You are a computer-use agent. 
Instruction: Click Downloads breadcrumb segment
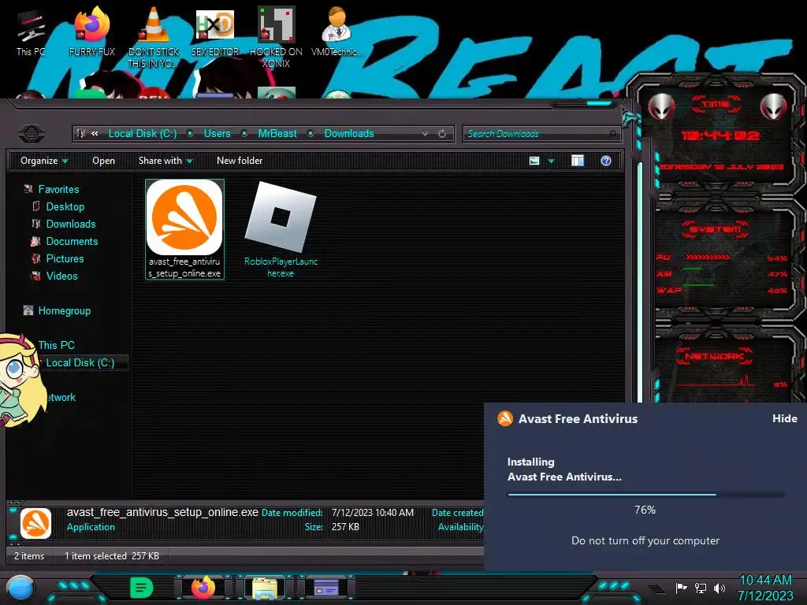[349, 134]
